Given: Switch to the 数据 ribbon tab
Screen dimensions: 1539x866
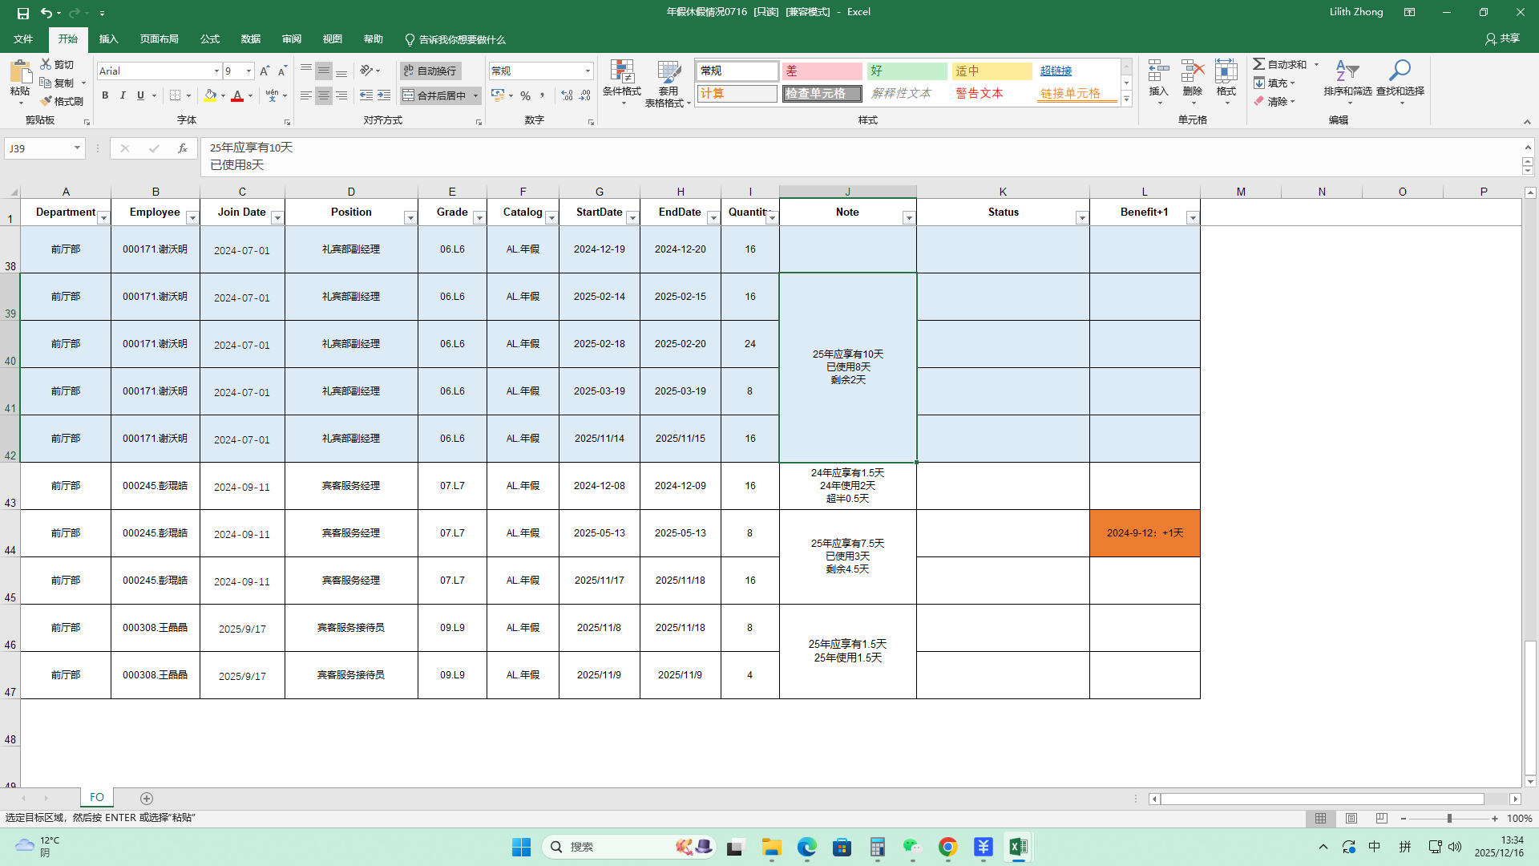Looking at the screenshot, I should (x=251, y=39).
